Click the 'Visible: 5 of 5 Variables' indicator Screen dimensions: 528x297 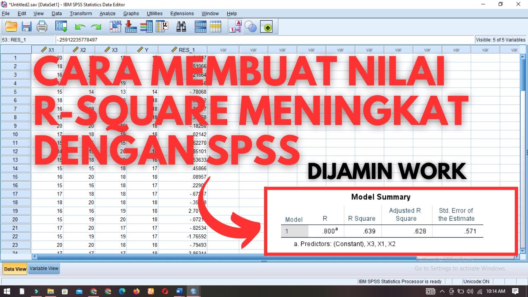[501, 40]
